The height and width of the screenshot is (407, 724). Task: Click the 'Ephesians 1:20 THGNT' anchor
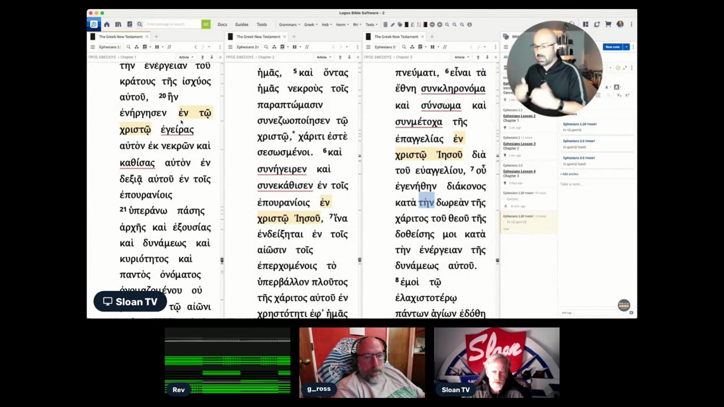tap(580, 124)
